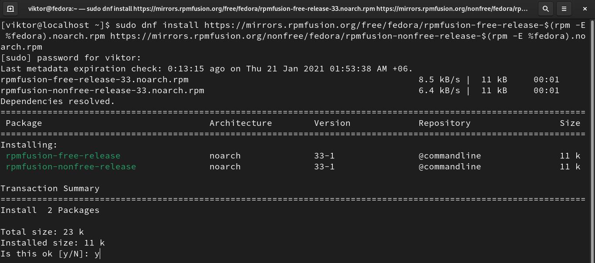
Task: Click the green rpmfusion-free-release package name
Action: [x=63, y=156]
